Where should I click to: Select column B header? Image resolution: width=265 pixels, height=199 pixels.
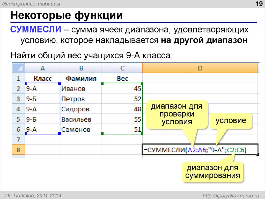tap(81, 68)
